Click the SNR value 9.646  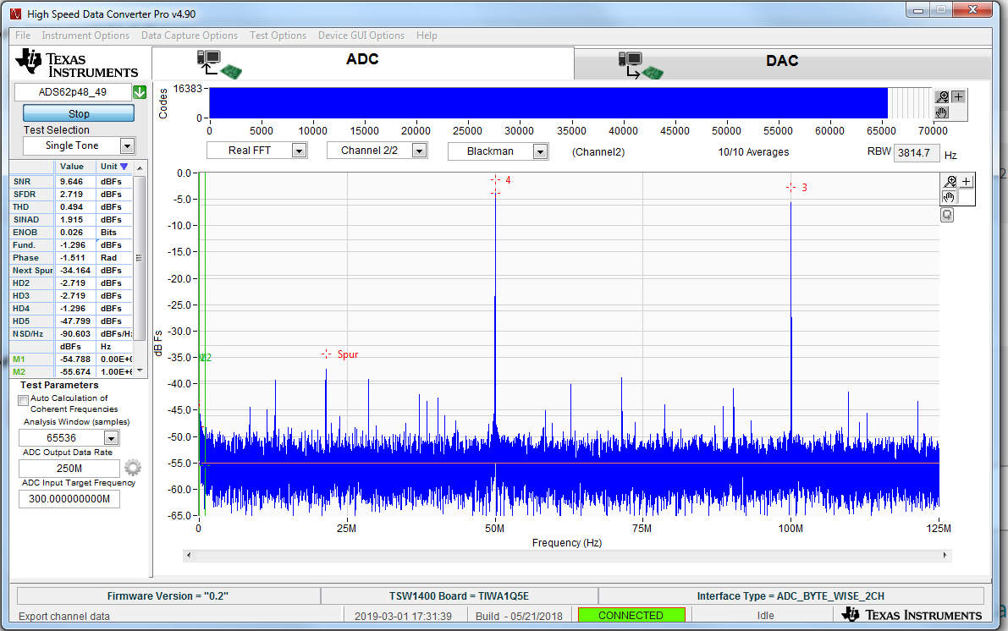tap(71, 182)
